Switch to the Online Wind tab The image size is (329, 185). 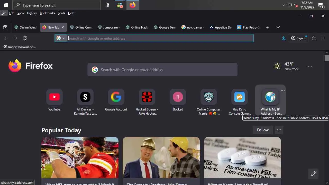(25, 27)
